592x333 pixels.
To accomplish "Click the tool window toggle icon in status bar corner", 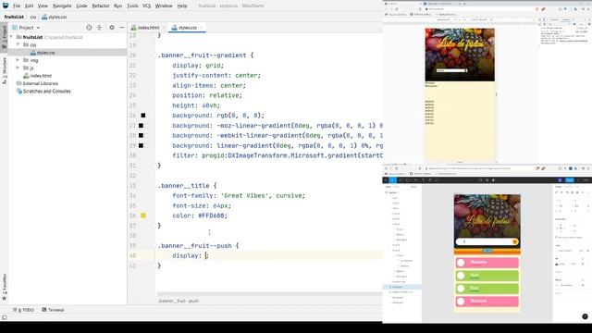I will [x=4, y=317].
